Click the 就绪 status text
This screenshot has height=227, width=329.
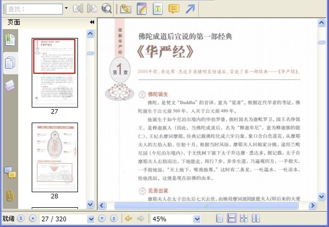pyautogui.click(x=8, y=219)
